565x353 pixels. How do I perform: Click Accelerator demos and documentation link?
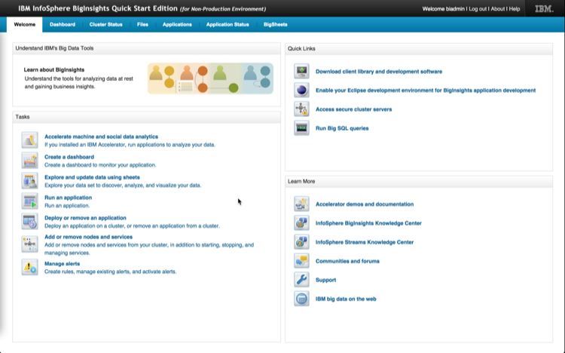point(365,204)
